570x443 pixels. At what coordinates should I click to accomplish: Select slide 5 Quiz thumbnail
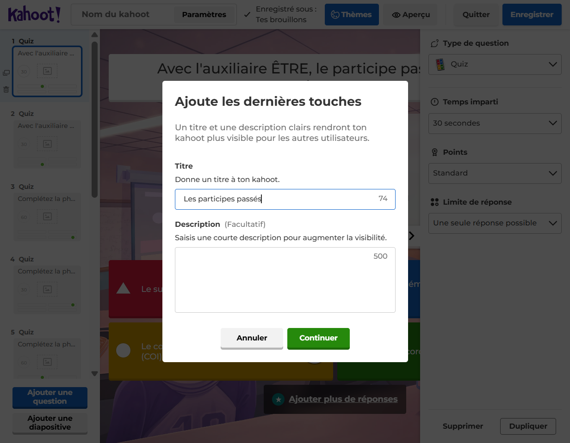click(x=47, y=358)
